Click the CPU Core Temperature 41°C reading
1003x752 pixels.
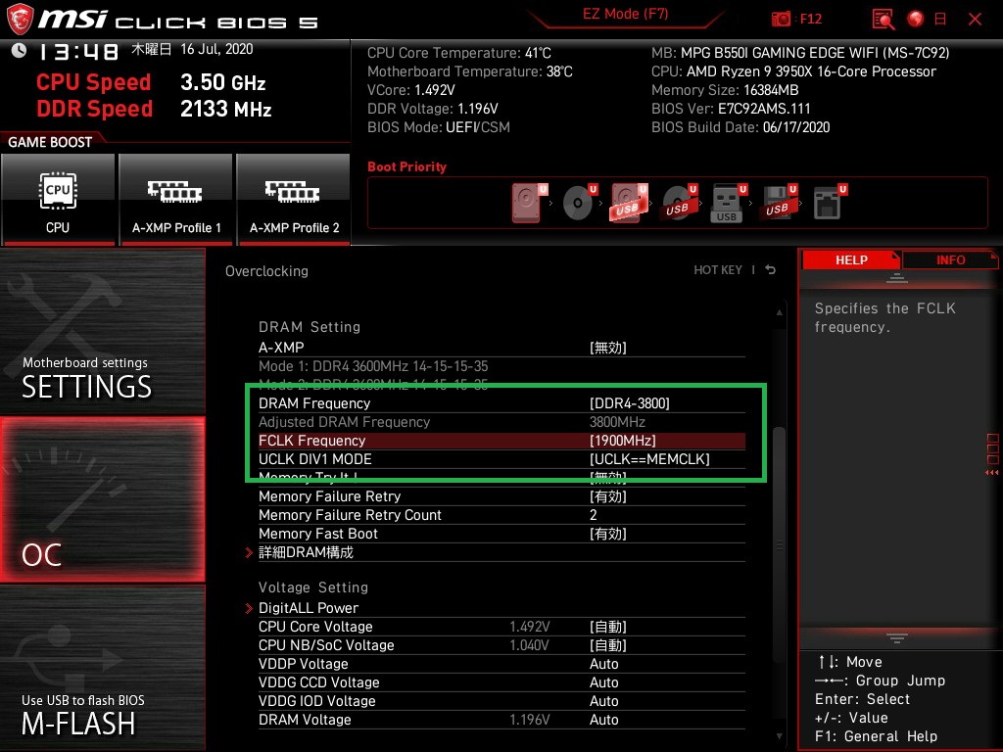[459, 53]
